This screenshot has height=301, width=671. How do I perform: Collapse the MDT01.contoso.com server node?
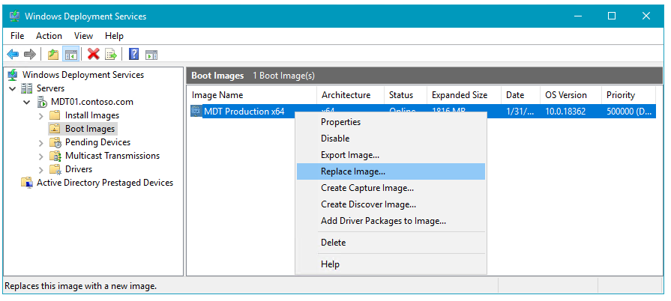click(x=27, y=102)
